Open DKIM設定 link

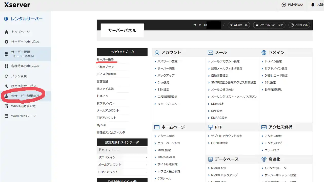coord(218,104)
